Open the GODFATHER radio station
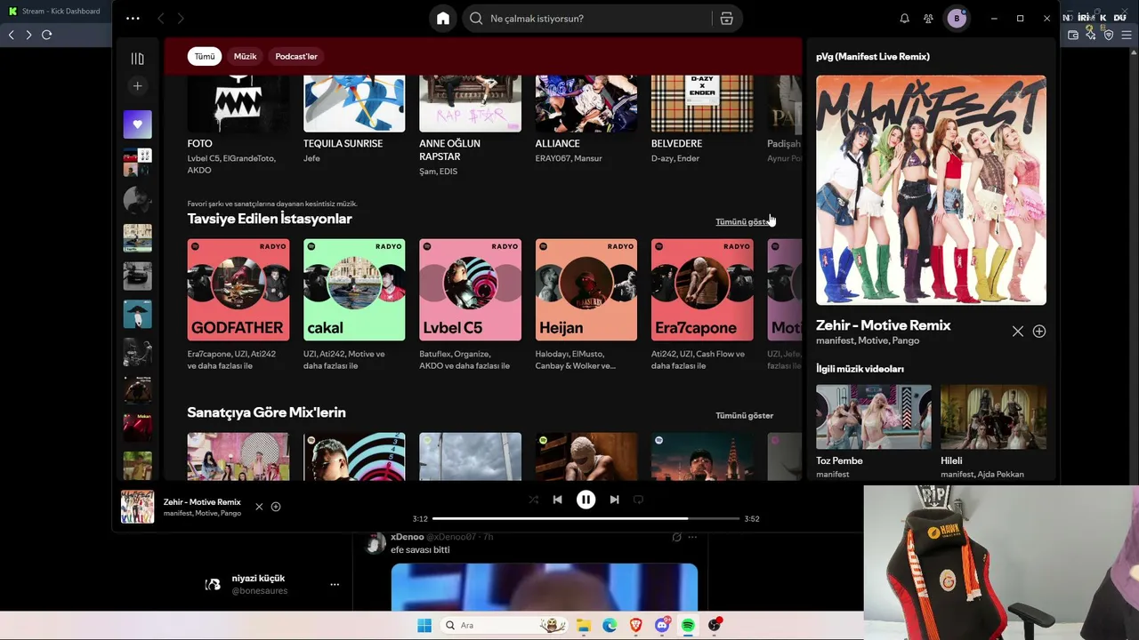Screen dimensions: 1139x640 238,305
